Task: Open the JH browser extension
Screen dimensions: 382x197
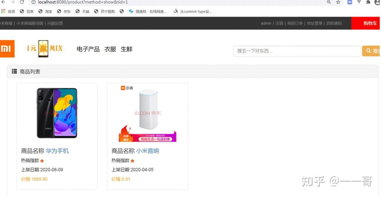Action: tap(350, 2)
